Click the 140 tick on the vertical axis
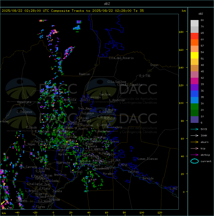Viewport: 214px width, 216px height. click(x=181, y=68)
